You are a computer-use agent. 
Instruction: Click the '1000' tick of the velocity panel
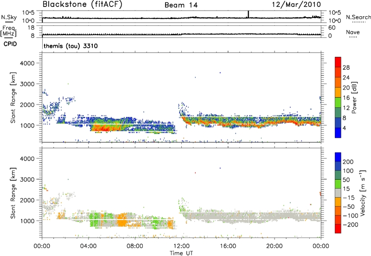tap(27, 221)
